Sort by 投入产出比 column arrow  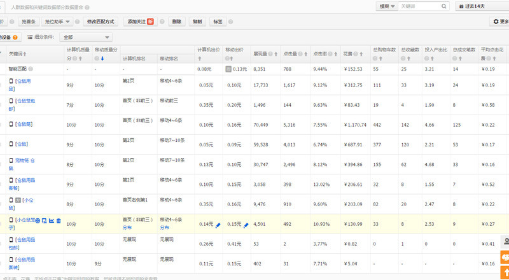[433, 59]
